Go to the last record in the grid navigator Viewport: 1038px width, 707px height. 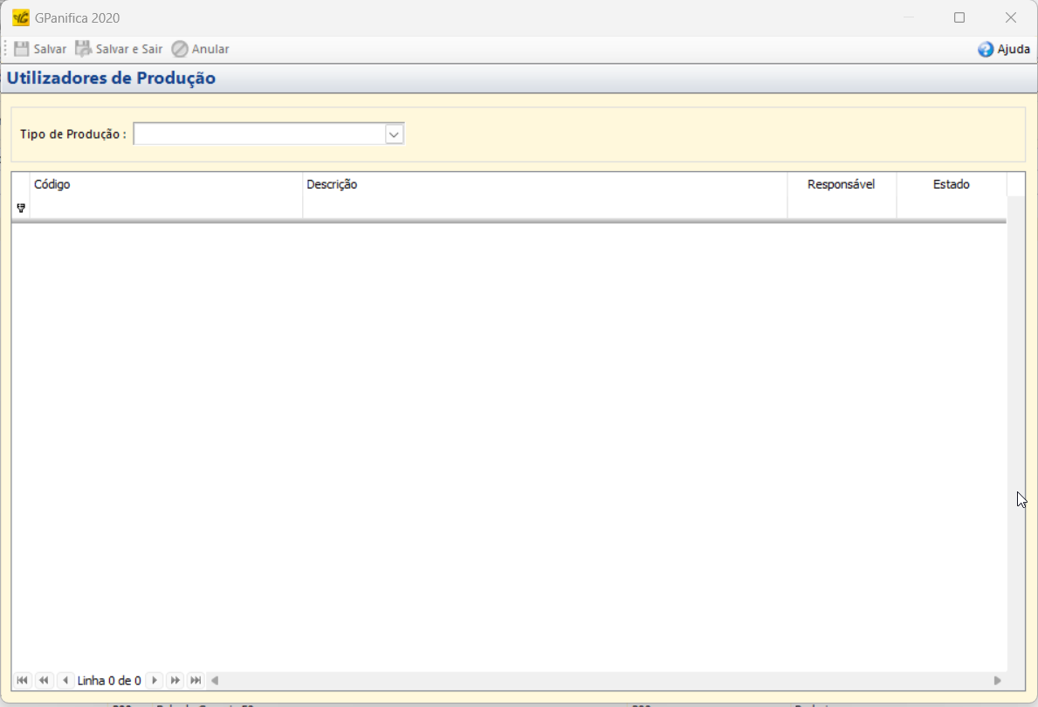click(x=196, y=680)
